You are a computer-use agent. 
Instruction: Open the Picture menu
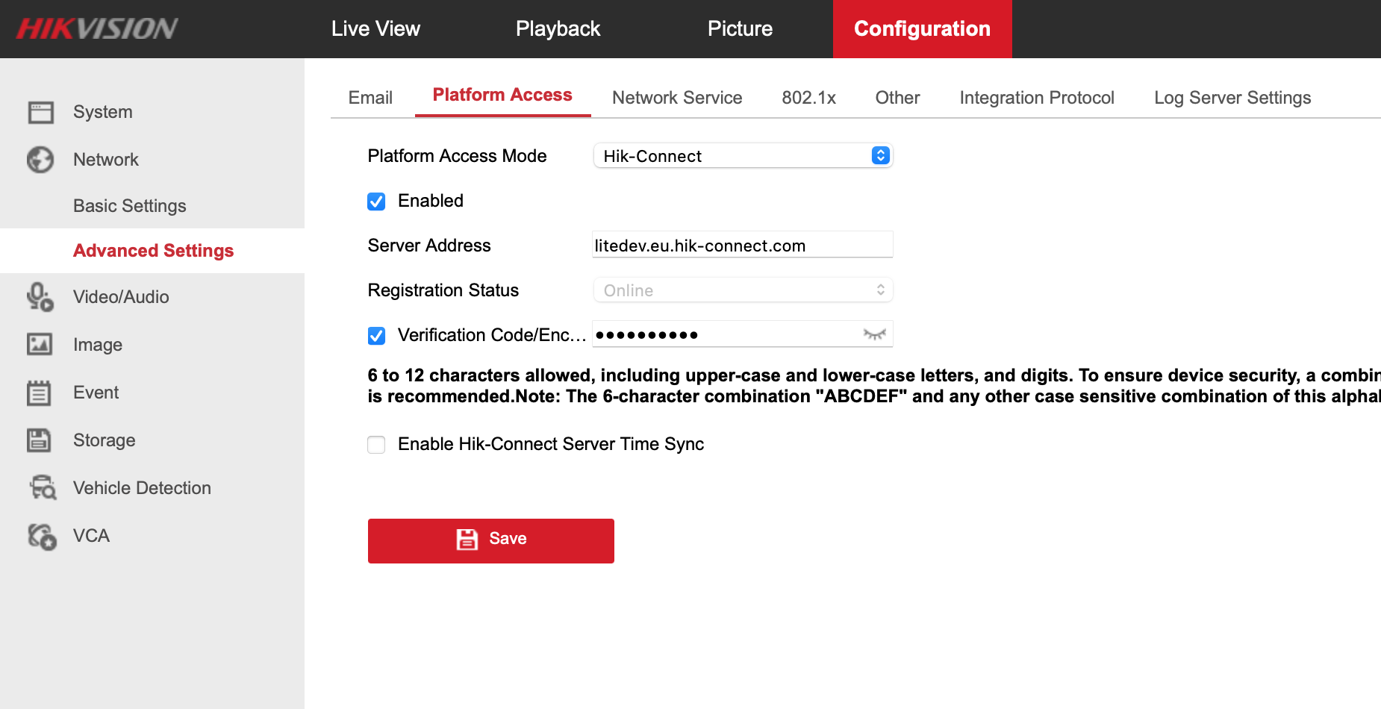740,28
